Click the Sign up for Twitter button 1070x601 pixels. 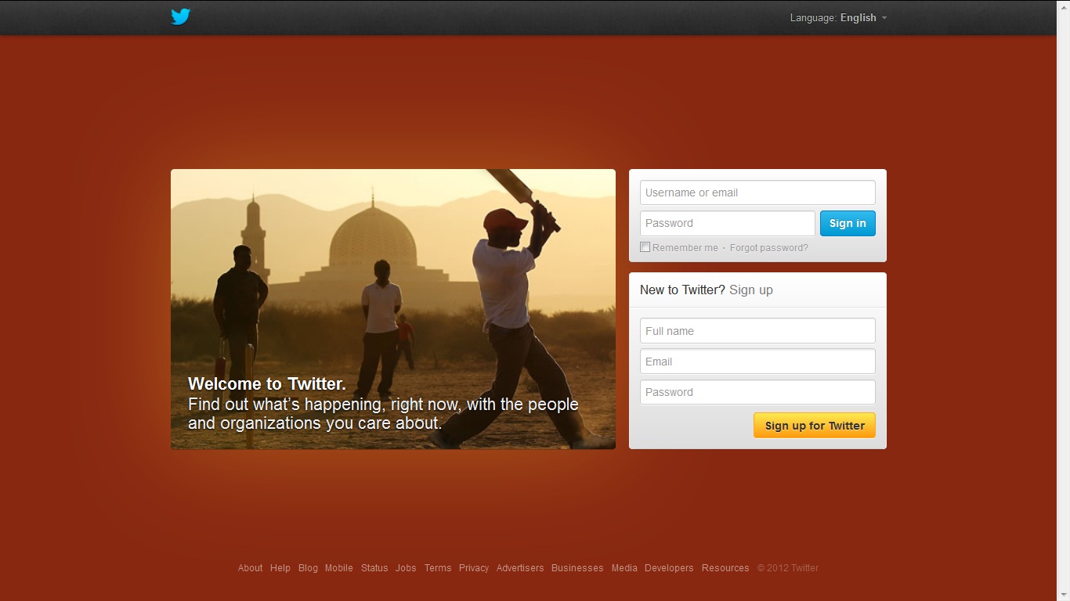coord(815,426)
